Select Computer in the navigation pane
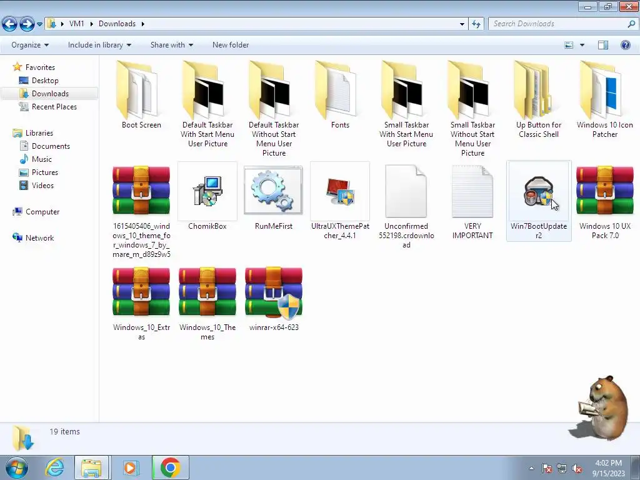 (x=42, y=212)
